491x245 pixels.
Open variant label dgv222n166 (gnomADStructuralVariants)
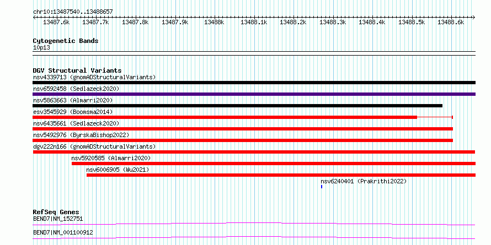(94, 146)
